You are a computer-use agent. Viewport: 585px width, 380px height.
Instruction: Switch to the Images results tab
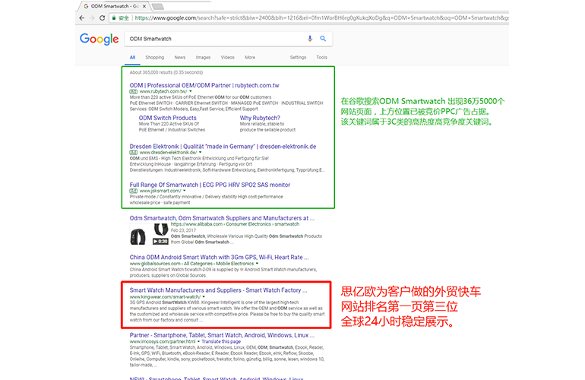[x=203, y=57]
